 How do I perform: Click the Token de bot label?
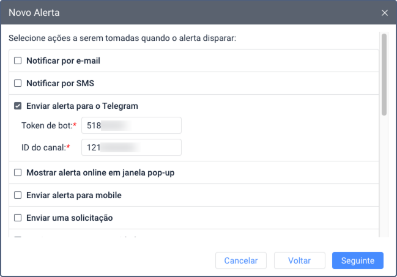pos(46,125)
